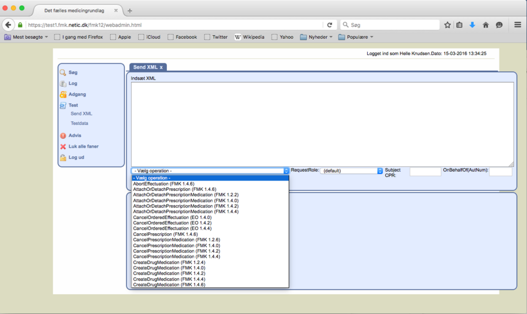Click the magnifier Søg icon in sidebar
The height and width of the screenshot is (314, 527).
coord(63,73)
